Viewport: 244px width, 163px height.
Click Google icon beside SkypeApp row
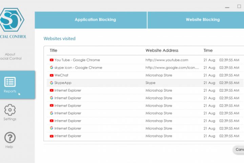pyautogui.click(x=52, y=83)
